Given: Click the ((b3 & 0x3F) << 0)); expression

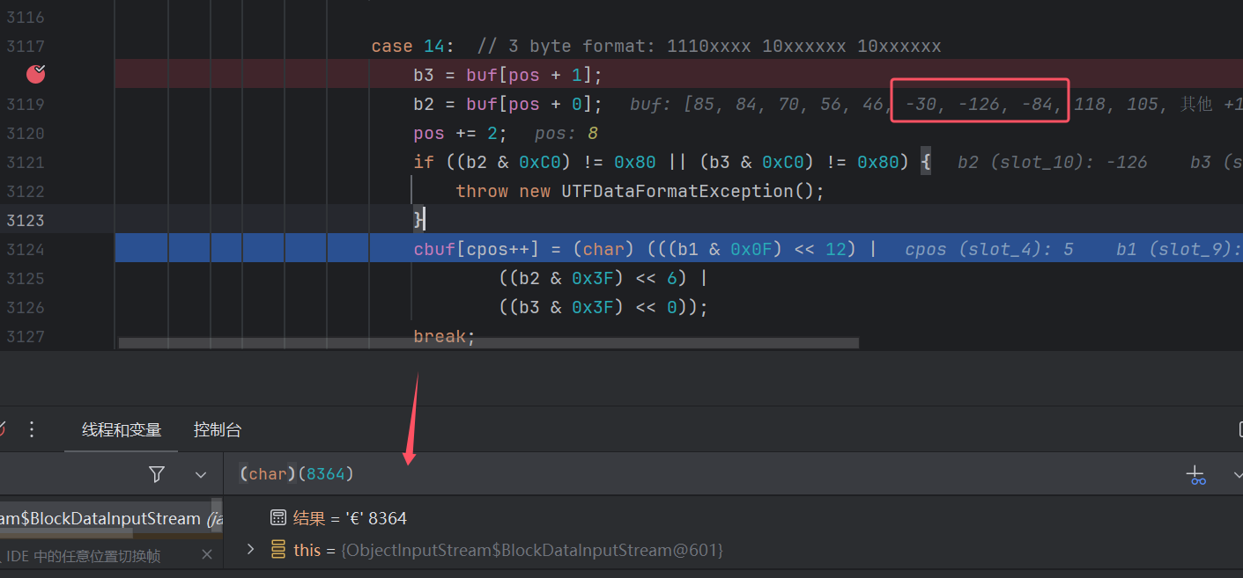Looking at the screenshot, I should 603,308.
